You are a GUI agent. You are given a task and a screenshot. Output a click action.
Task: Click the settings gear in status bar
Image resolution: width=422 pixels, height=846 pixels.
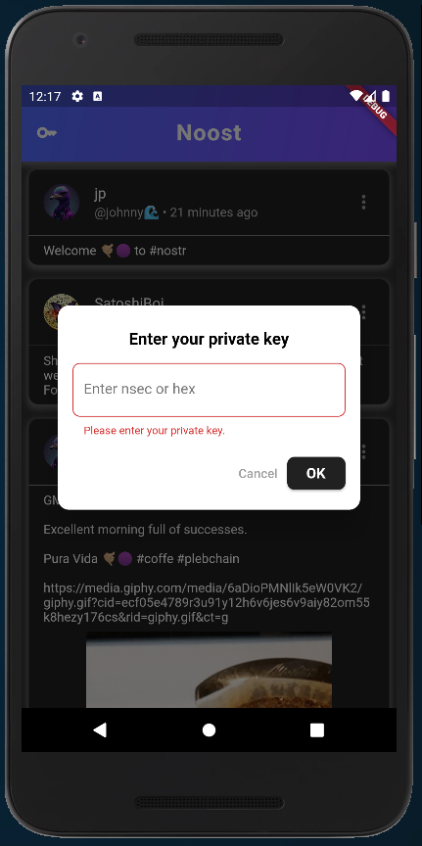(x=77, y=97)
